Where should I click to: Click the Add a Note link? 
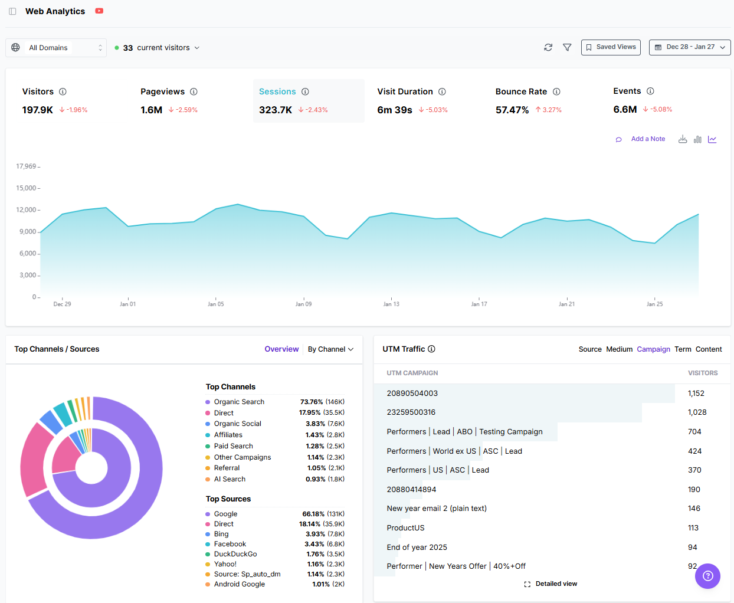click(648, 139)
